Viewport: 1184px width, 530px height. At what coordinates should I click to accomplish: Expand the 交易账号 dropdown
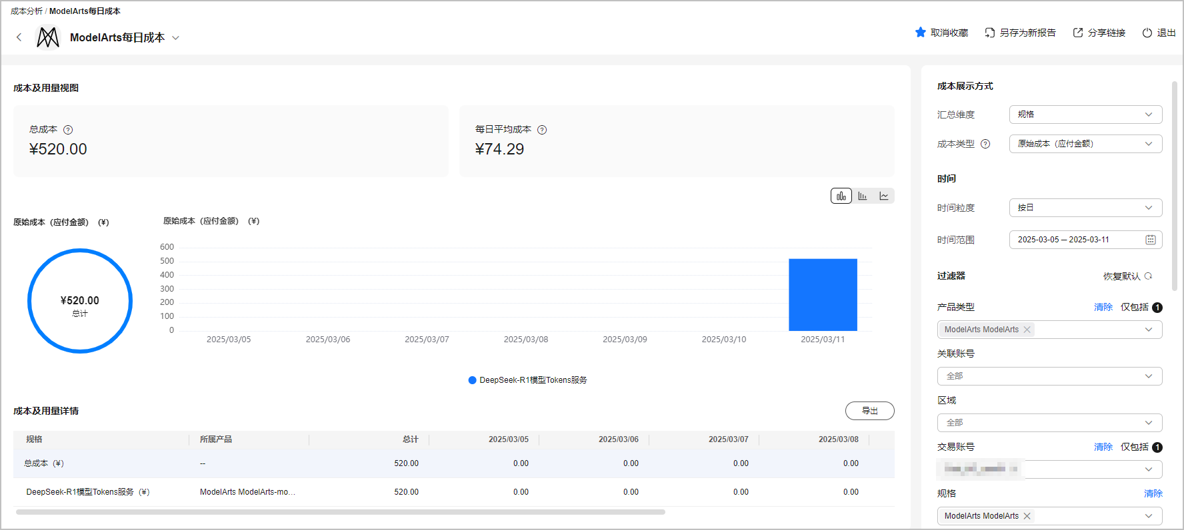pyautogui.click(x=1149, y=469)
